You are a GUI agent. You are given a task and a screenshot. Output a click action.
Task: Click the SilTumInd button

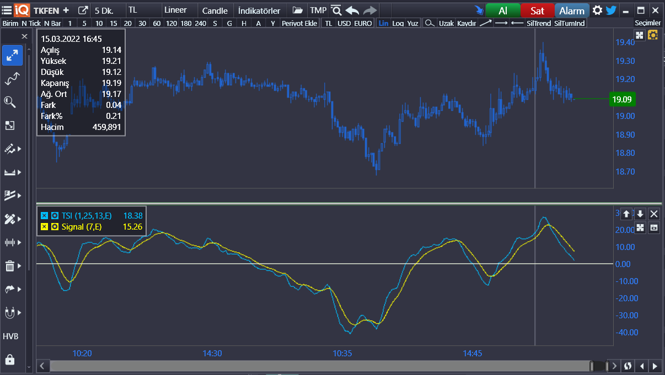[x=569, y=23]
